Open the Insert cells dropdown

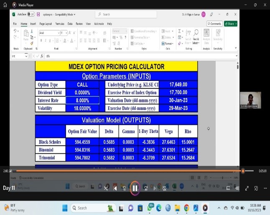coord(168,31)
